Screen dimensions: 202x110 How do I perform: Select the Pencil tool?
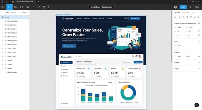tap(39, 7)
